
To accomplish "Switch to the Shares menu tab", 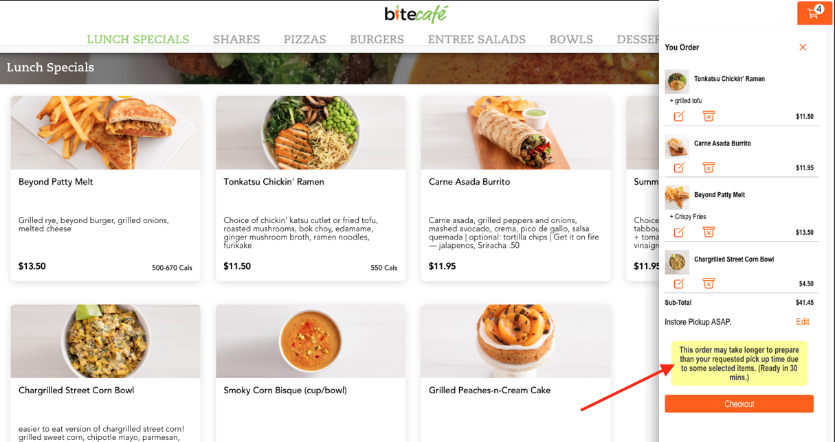I will [236, 39].
